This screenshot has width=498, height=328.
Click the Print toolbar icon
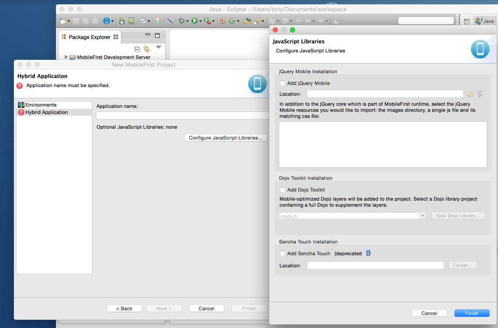[95, 21]
